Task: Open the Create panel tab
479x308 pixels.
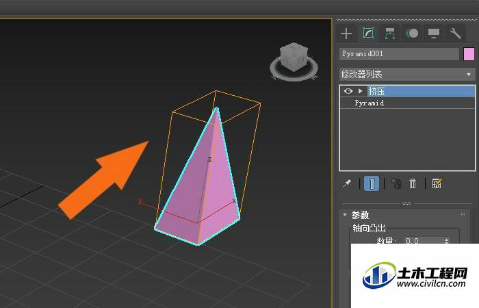Action: tap(346, 34)
